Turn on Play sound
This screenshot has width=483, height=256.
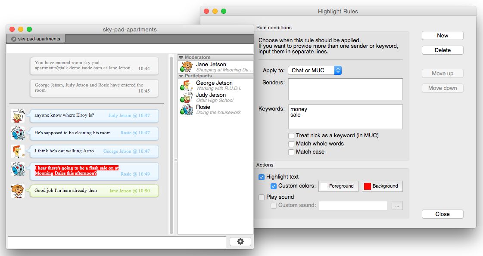coord(262,197)
